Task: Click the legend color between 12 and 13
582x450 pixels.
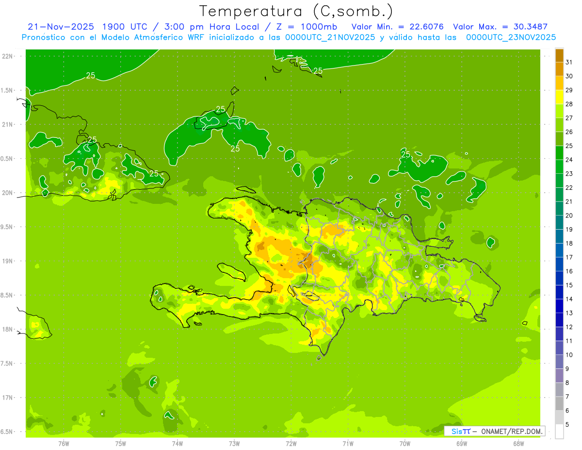Action: point(559,319)
